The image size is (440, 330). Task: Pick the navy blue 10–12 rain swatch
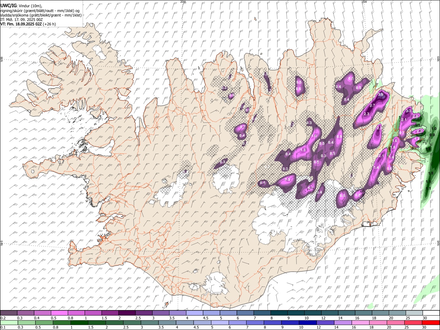coord(308,322)
